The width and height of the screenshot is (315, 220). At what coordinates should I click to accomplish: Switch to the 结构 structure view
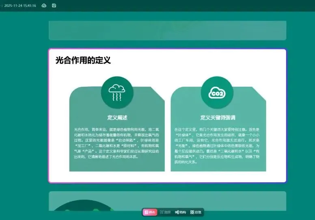(x=180, y=212)
